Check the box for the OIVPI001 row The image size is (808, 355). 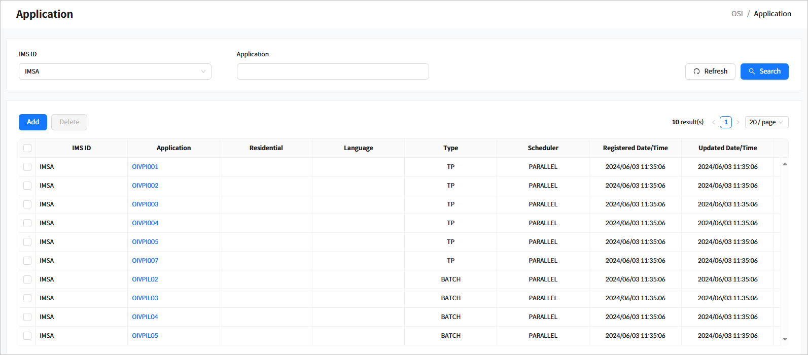pyautogui.click(x=27, y=167)
